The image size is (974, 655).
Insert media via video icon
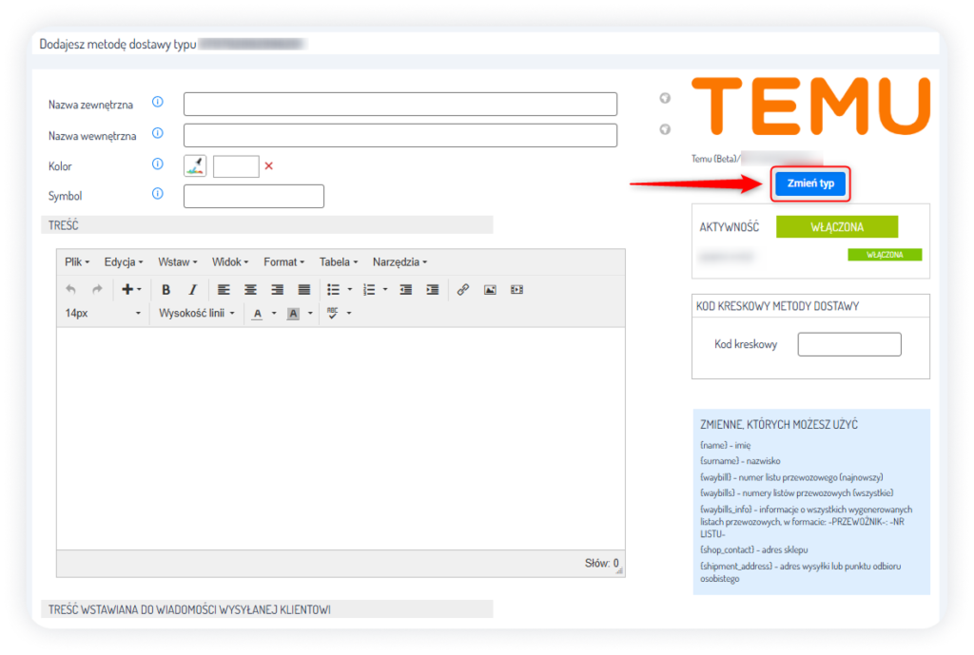516,290
